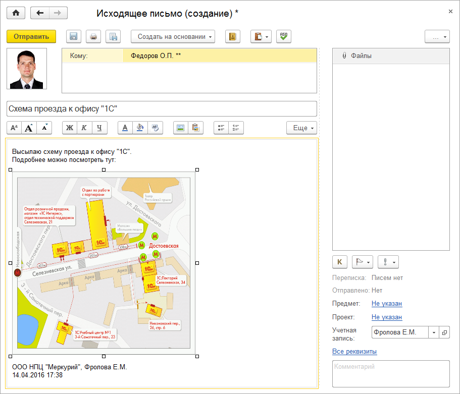Insert a picture into the letter

pos(180,128)
